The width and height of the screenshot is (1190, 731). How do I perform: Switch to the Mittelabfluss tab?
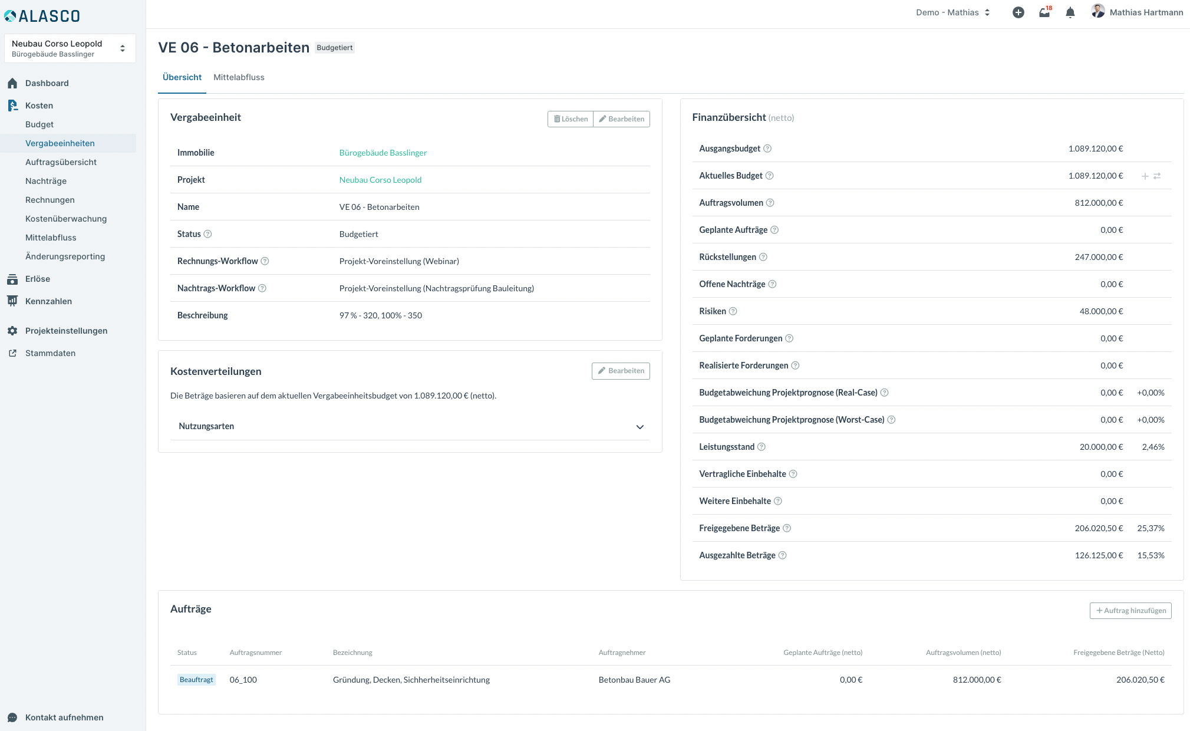click(x=239, y=77)
